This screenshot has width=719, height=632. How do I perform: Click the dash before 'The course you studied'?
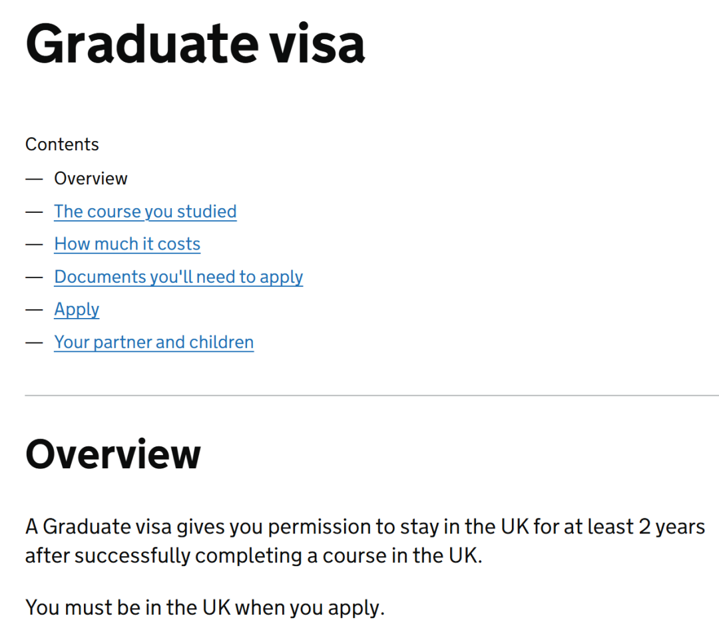[34, 212]
